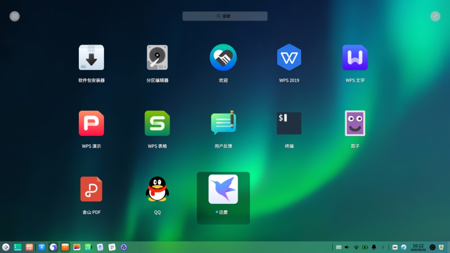
Task: Open the 用户反馈 user feedback app
Action: [223, 123]
